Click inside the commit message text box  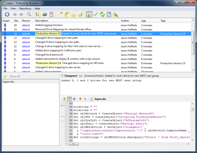click(127, 86)
